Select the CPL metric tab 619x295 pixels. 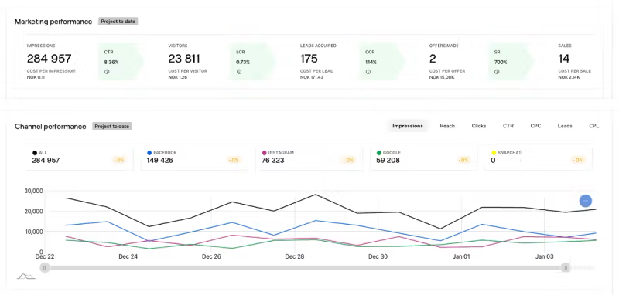coord(593,126)
